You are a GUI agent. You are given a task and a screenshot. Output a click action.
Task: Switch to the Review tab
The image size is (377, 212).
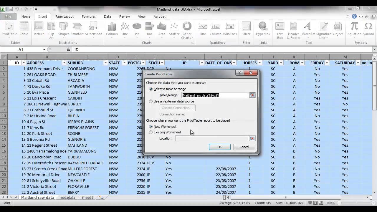point(125,16)
